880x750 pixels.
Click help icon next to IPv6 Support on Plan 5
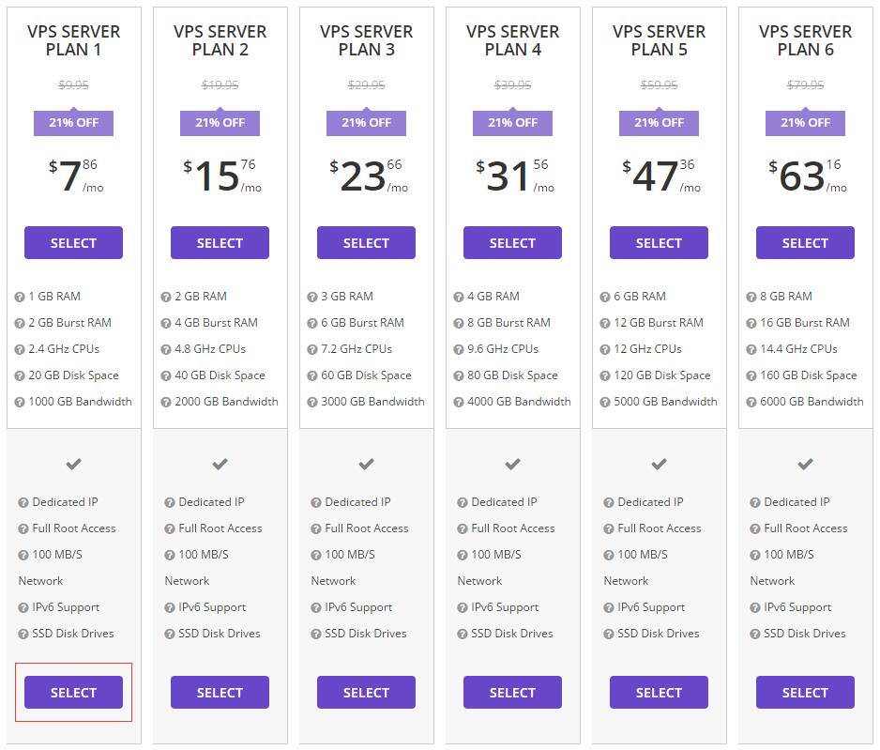(x=606, y=606)
